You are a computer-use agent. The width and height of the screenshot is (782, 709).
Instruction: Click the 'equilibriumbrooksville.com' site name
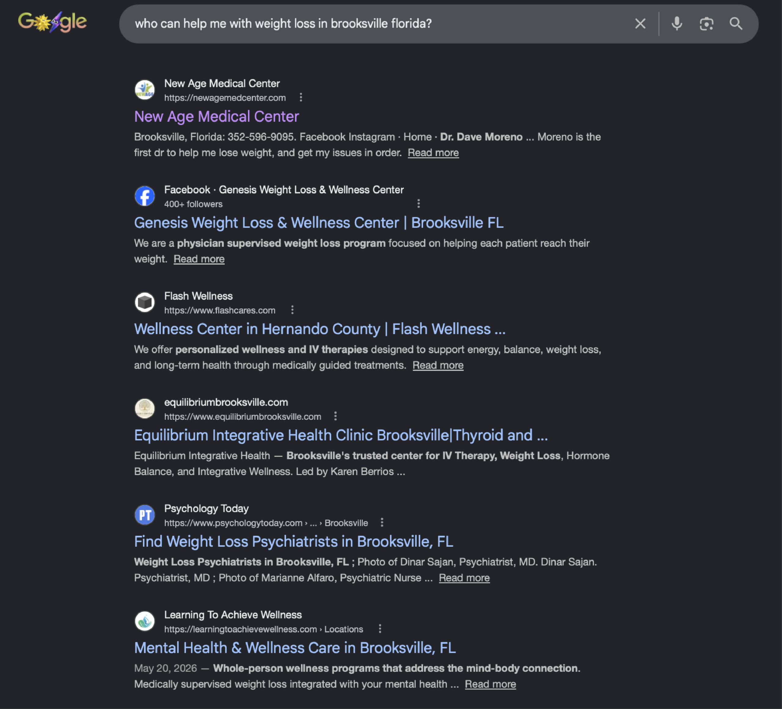[226, 402]
